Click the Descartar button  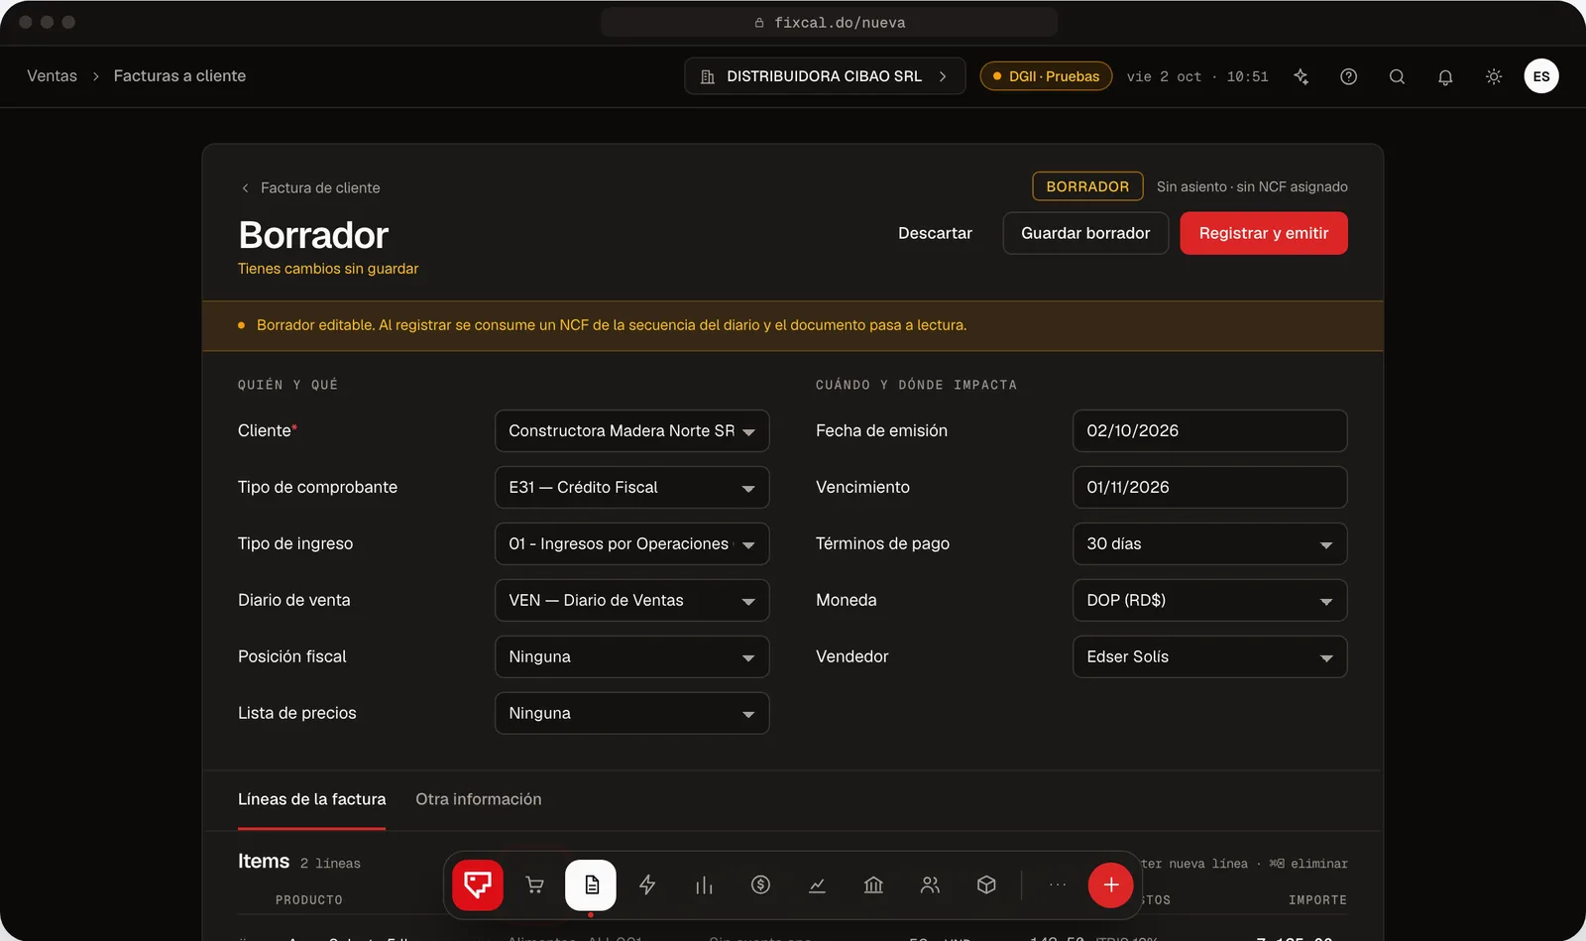935,233
